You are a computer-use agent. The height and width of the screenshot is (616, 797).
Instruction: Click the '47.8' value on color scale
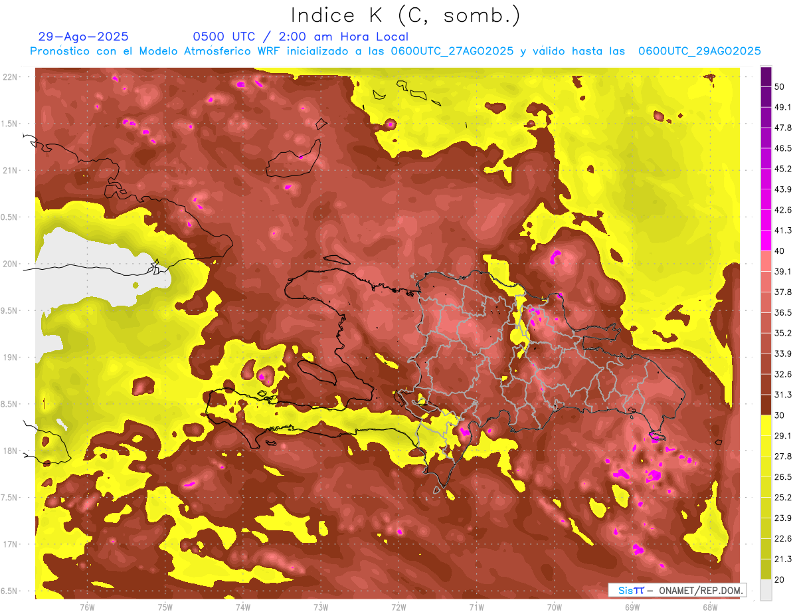pos(782,128)
